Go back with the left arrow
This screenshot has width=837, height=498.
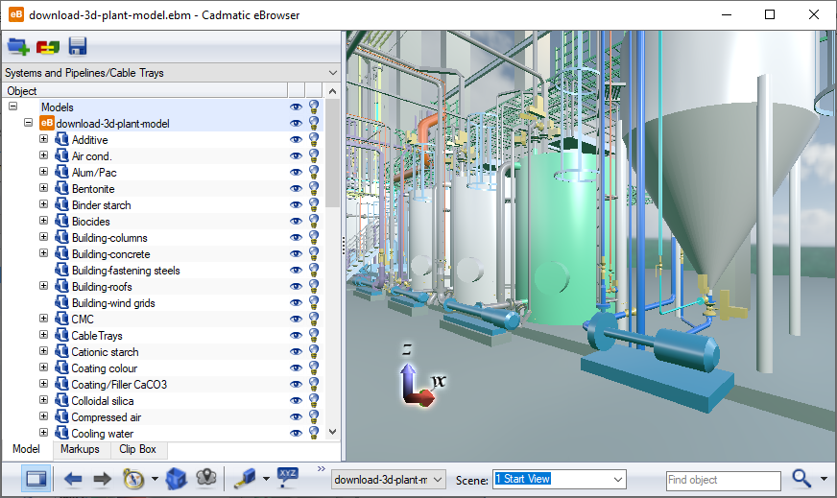point(73,479)
